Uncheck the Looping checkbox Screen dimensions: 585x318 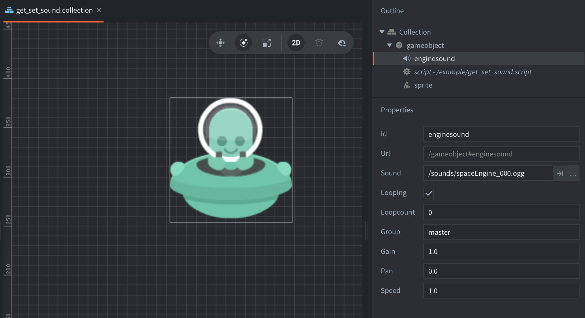click(x=429, y=193)
